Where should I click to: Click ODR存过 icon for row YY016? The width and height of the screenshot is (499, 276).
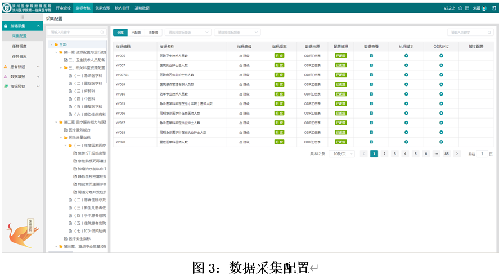441,94
